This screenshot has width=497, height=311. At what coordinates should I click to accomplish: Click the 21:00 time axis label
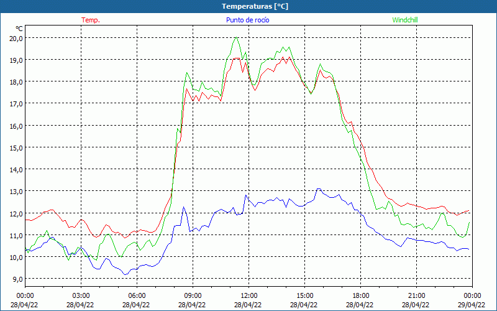coord(416,296)
